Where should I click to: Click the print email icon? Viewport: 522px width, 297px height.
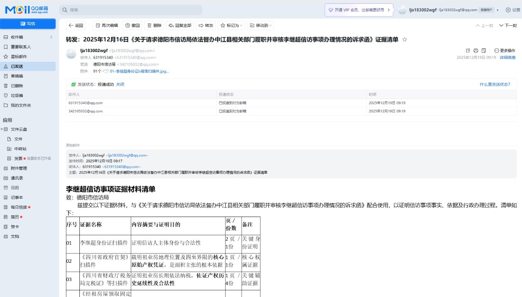(x=476, y=51)
